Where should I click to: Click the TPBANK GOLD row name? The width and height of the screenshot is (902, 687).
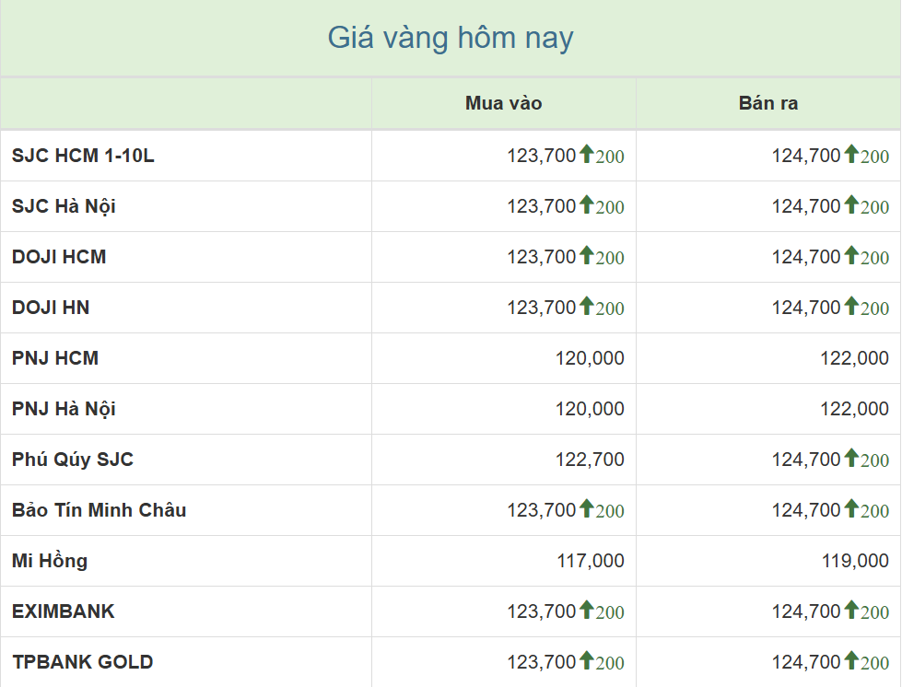pyautogui.click(x=82, y=662)
